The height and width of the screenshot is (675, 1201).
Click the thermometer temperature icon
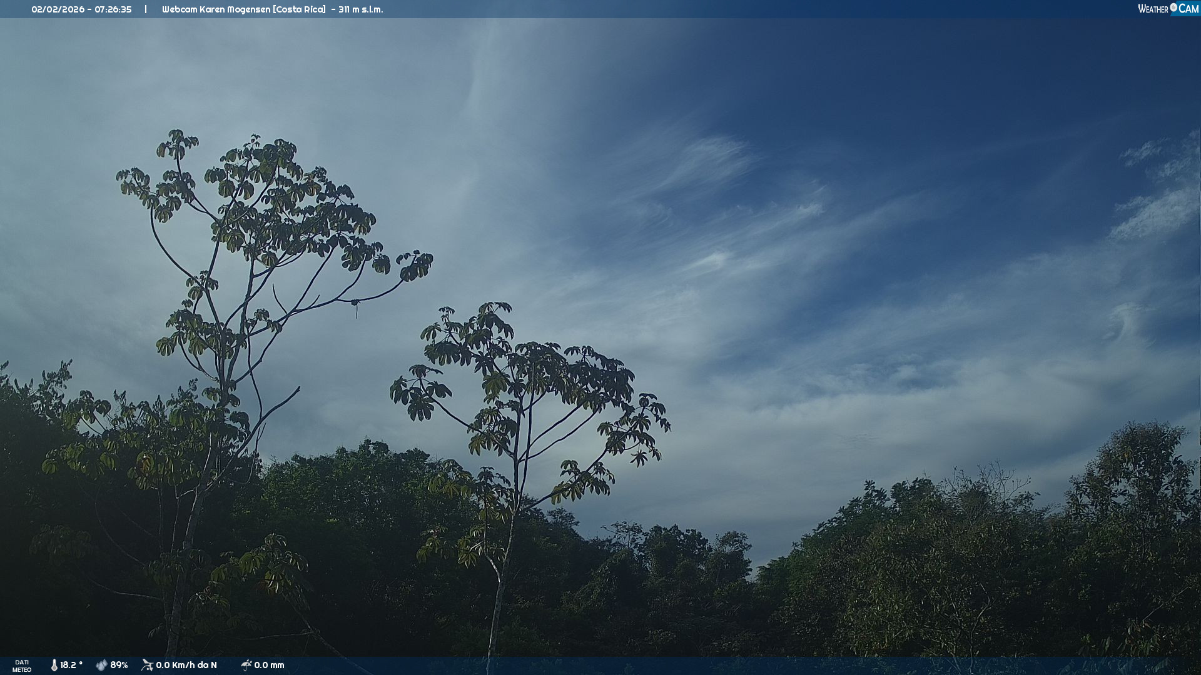[54, 665]
